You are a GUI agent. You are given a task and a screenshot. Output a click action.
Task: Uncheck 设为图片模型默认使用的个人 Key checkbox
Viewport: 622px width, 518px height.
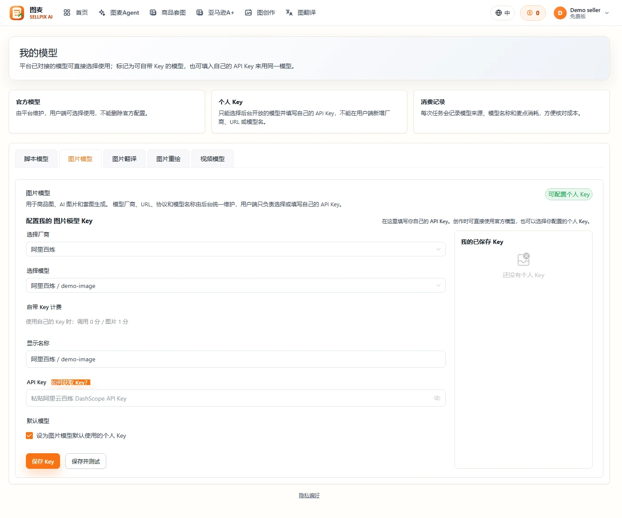pyautogui.click(x=29, y=436)
